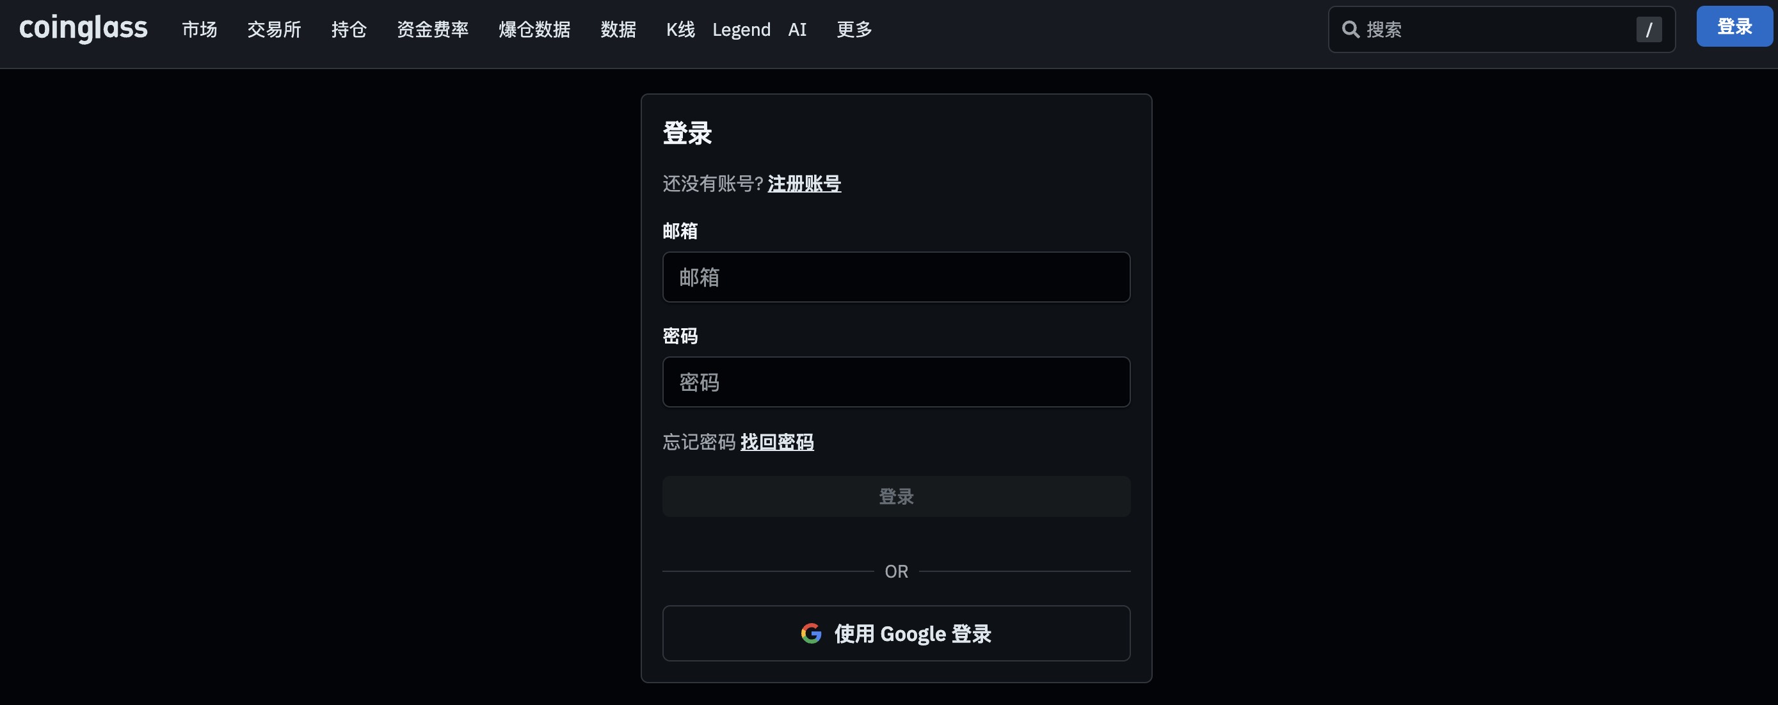
Task: Focus the 密码 input field
Action: (896, 382)
